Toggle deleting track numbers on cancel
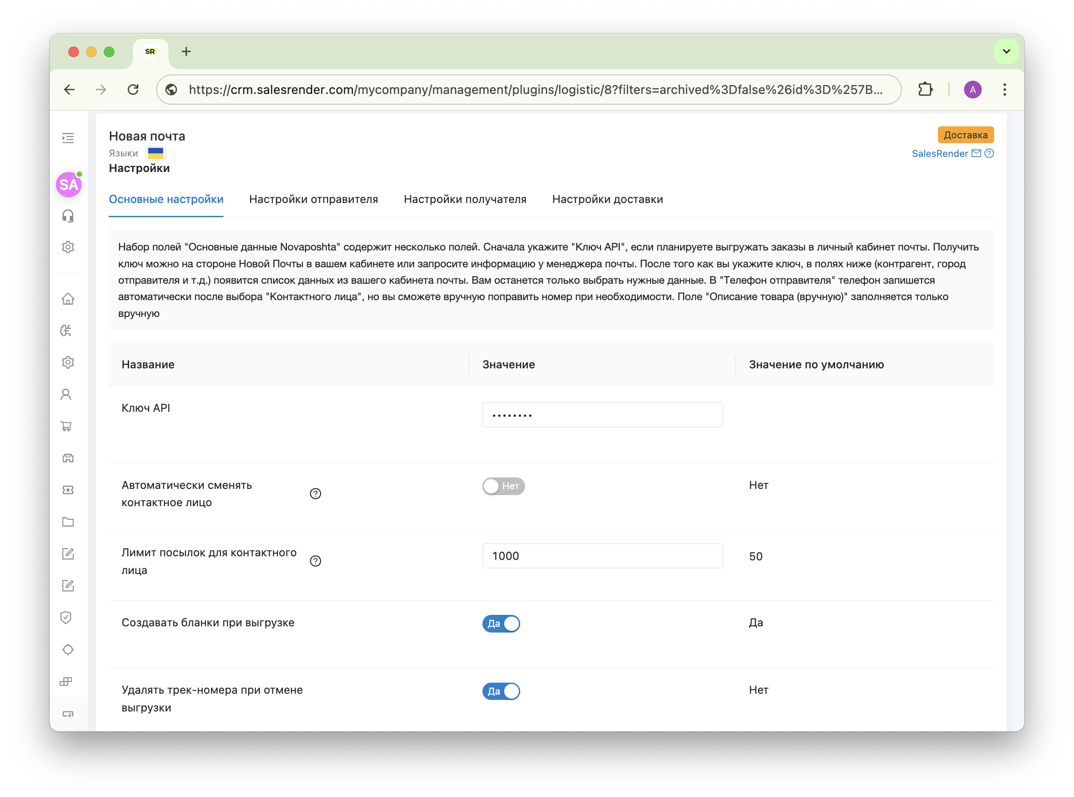This screenshot has width=1074, height=797. click(501, 691)
